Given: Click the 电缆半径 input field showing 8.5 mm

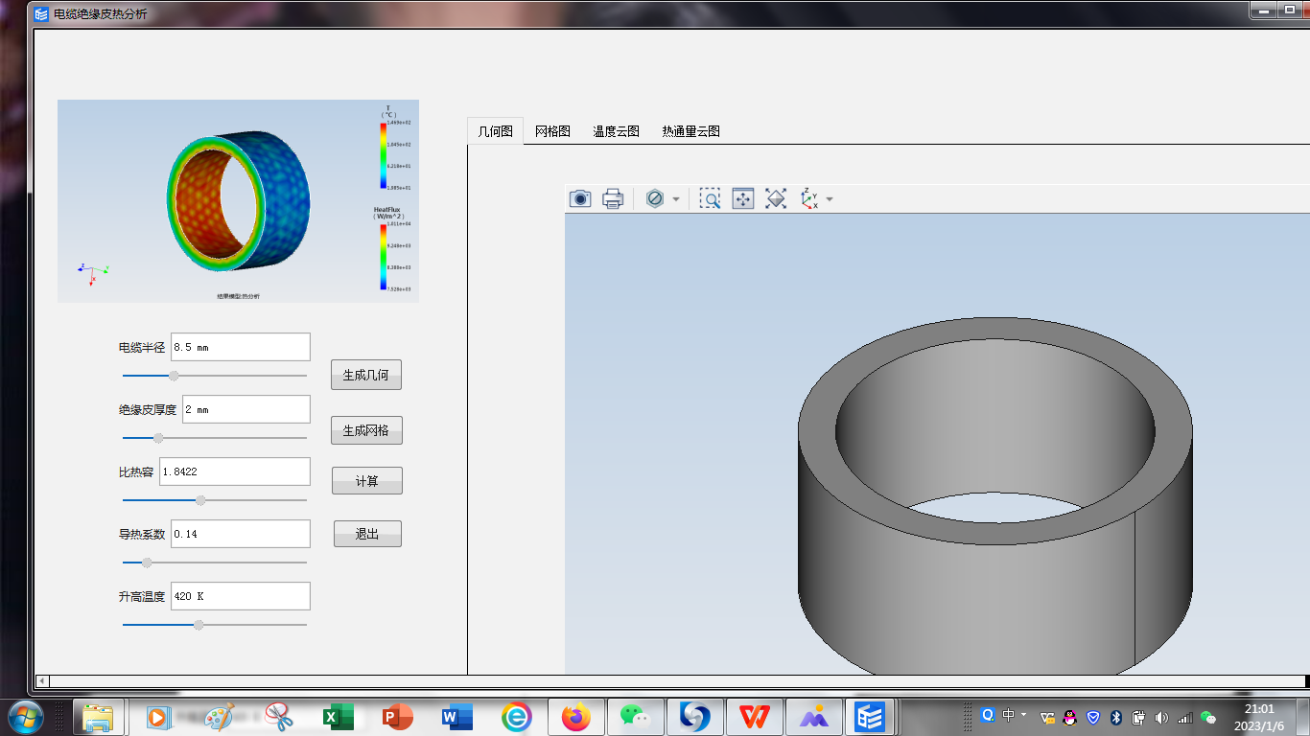Looking at the screenshot, I should tap(241, 347).
